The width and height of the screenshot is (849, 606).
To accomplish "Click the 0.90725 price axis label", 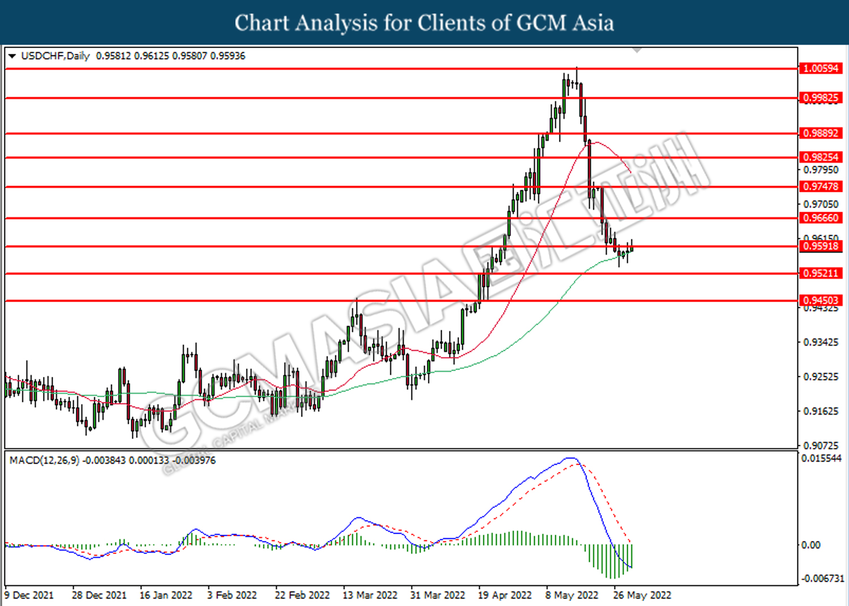I will (821, 446).
